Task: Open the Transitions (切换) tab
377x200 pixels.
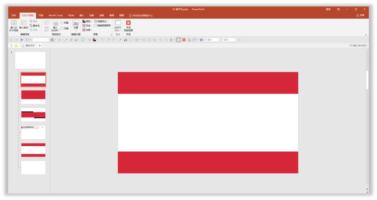Action: point(91,15)
